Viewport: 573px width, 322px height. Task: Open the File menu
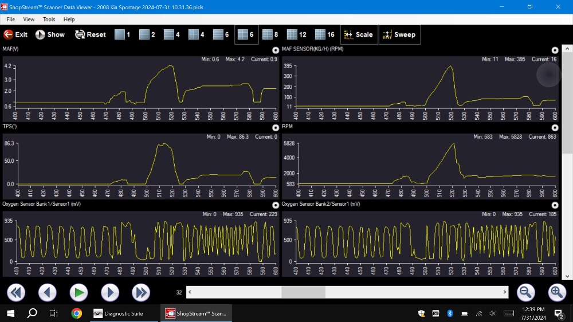point(11,19)
